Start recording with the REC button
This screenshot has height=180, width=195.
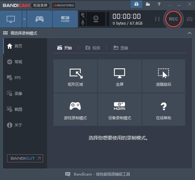coord(173,19)
